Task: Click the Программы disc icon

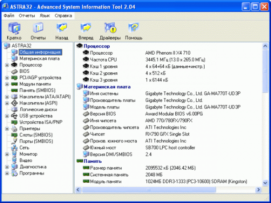Action: (14, 173)
